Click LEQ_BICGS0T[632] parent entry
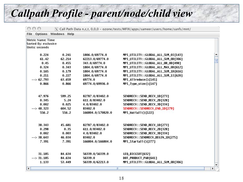 point(136,154)
